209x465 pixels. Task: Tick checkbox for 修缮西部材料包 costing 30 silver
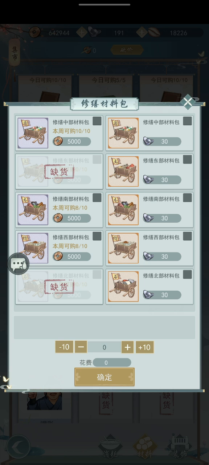pyautogui.click(x=187, y=236)
